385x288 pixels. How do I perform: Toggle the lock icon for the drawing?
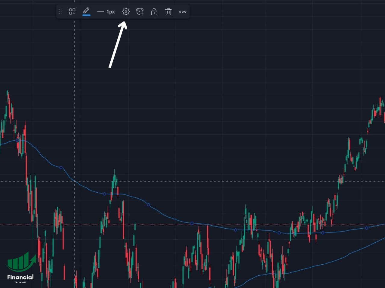click(154, 12)
